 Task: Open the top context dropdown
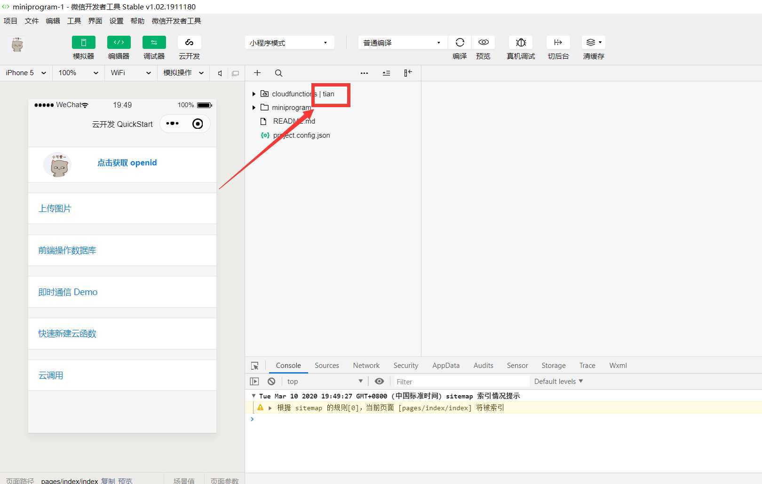coord(325,382)
